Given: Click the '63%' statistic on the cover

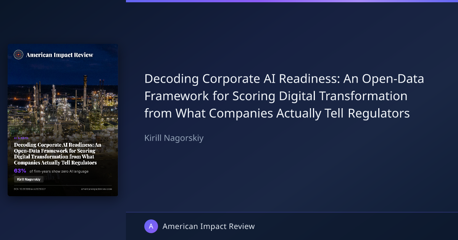Looking at the screenshot, I should pyautogui.click(x=20, y=171).
